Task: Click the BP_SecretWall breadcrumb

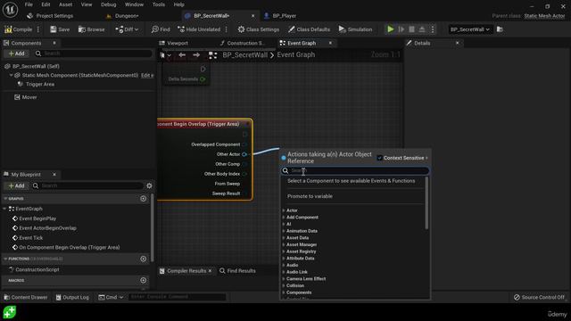Action: point(244,55)
